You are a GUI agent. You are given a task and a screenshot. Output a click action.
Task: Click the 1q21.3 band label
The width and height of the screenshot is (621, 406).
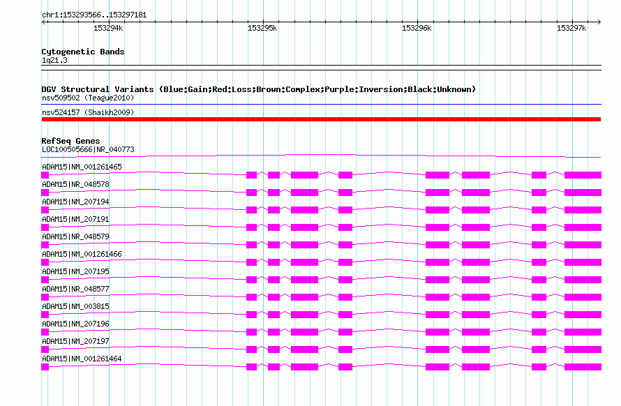click(54, 60)
